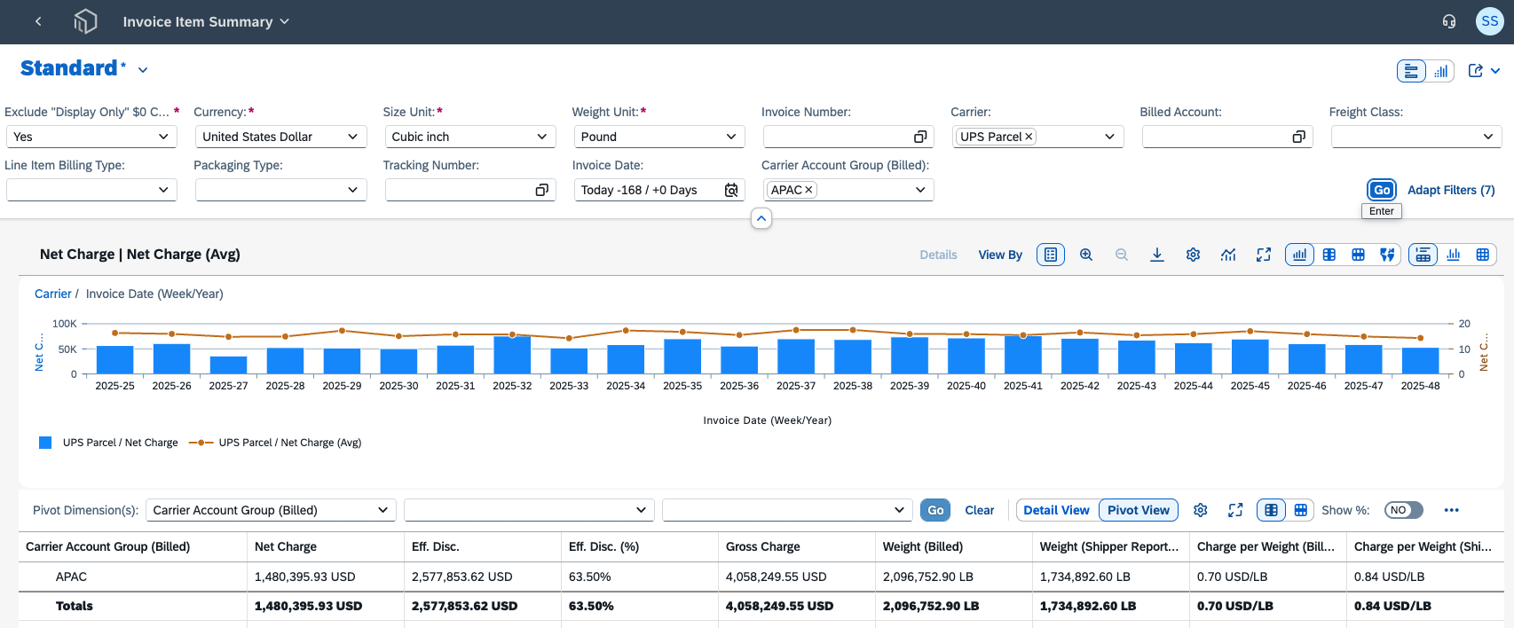Switch to Detail View
Screen dimensions: 1514x628
coord(1056,510)
